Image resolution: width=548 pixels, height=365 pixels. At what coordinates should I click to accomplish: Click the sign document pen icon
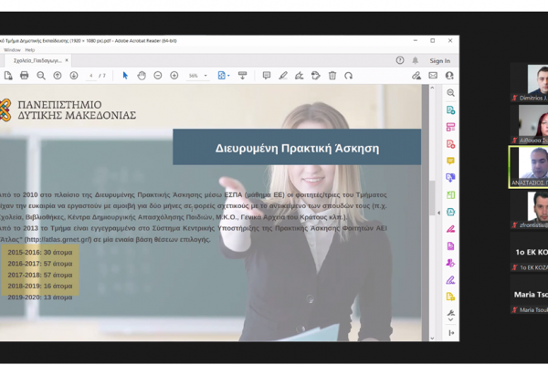(300, 76)
